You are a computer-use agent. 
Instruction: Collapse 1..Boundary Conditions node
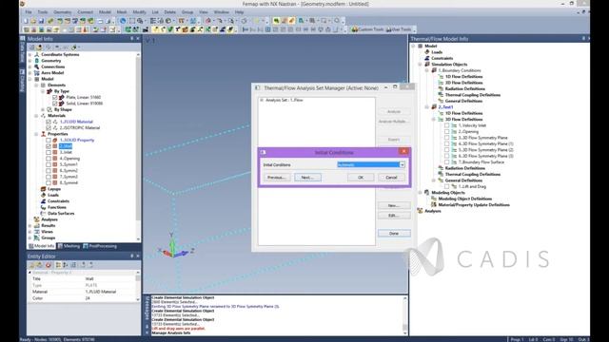tap(427, 70)
